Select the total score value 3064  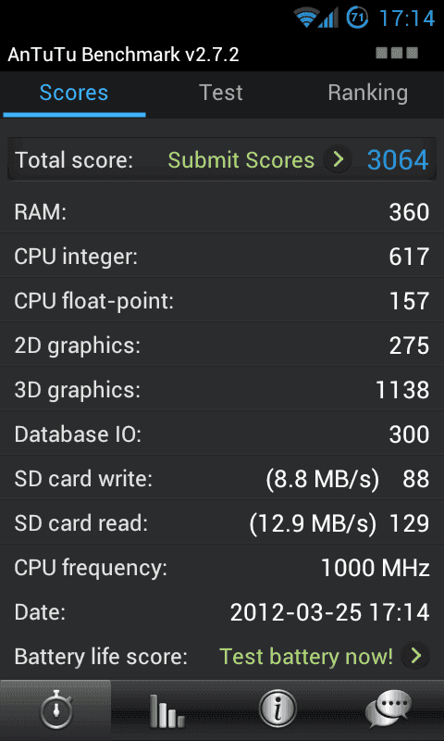[398, 159]
